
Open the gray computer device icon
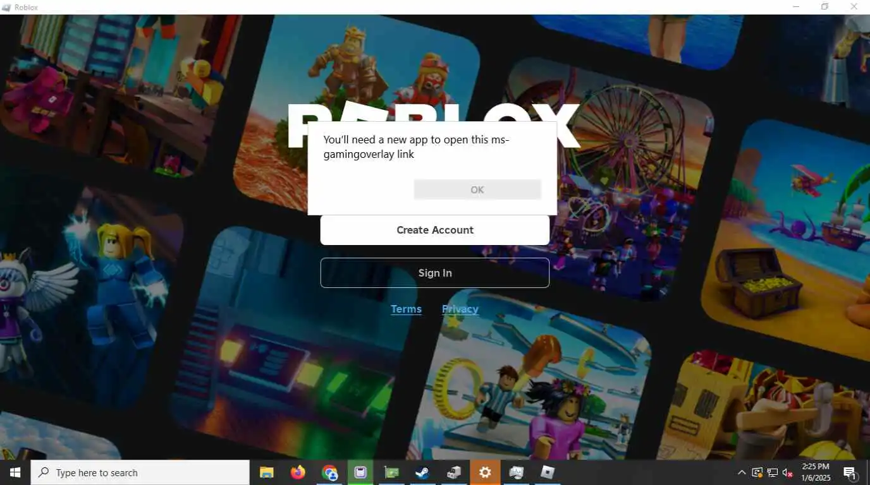[x=454, y=472]
